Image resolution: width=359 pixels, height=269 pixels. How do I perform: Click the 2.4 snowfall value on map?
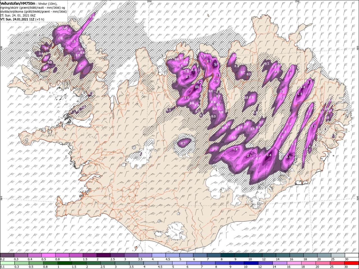269,155
